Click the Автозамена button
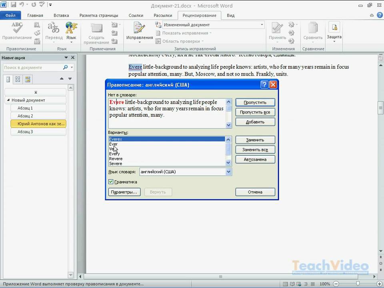This screenshot has height=288, width=384. point(255,160)
